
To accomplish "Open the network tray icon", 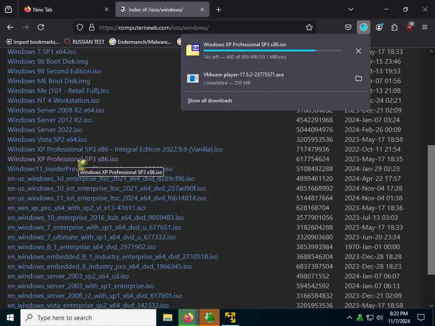I will click(370, 318).
